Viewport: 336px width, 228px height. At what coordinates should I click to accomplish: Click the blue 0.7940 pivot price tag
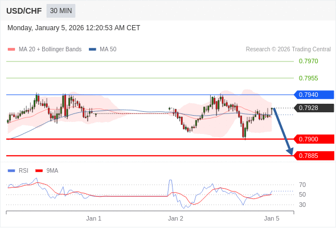point(314,95)
